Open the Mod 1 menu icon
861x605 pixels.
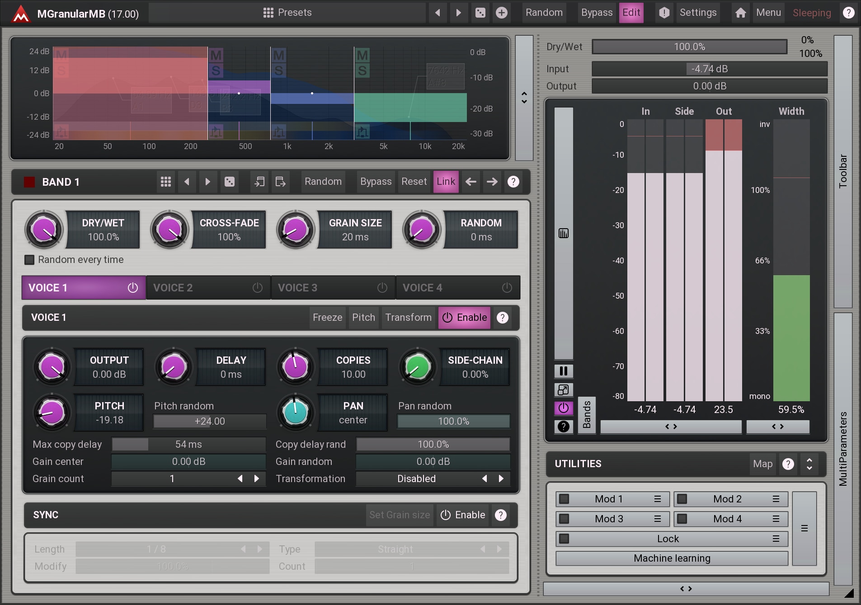[658, 499]
